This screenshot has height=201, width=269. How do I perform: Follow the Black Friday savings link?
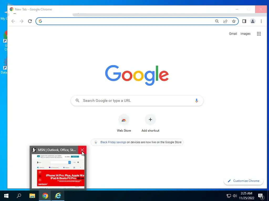pos(113,142)
